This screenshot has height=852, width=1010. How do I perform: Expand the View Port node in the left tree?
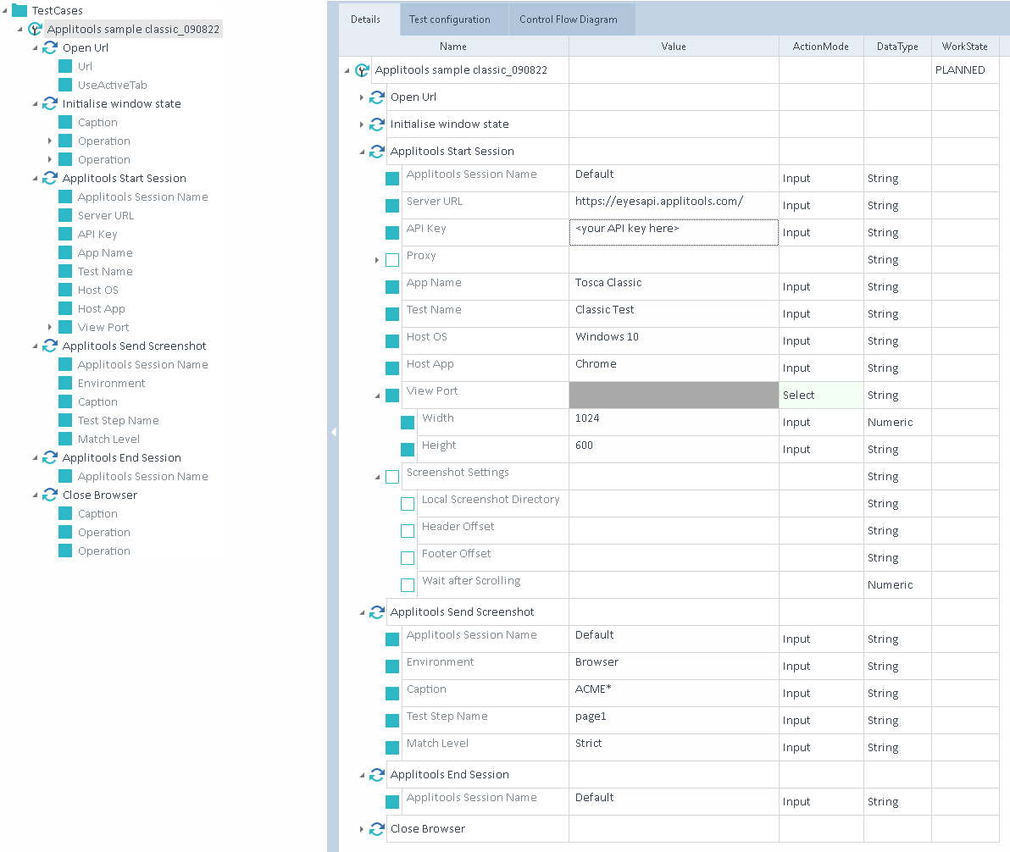click(50, 327)
